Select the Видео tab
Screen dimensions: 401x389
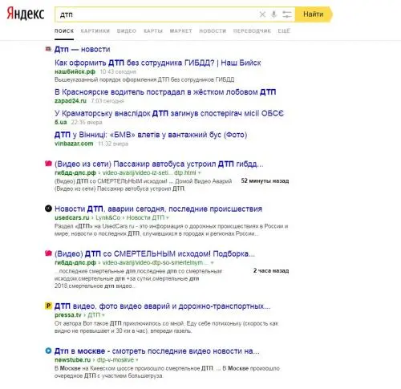click(127, 31)
